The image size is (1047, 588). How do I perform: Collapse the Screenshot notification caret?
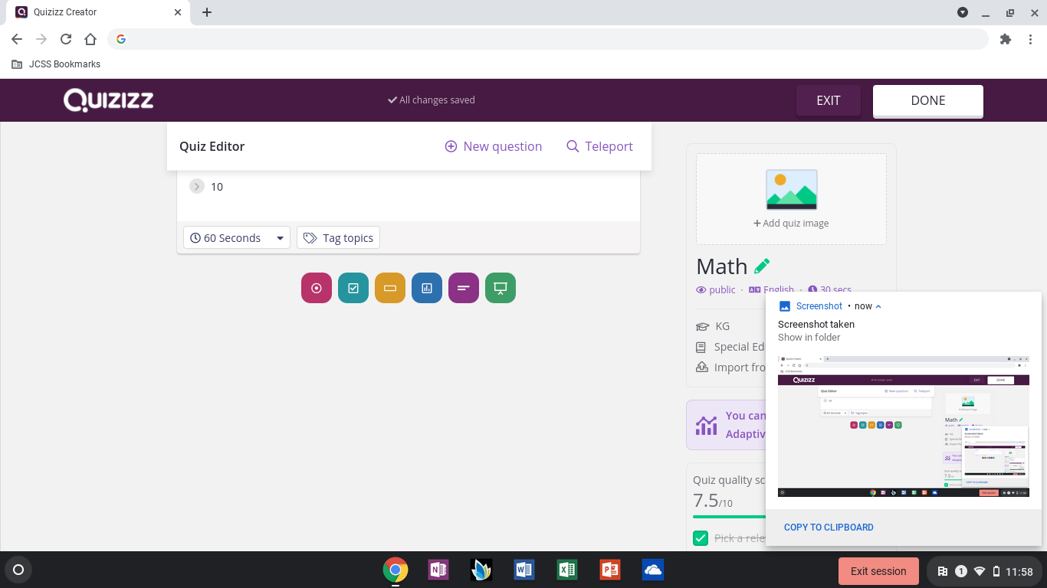[x=878, y=306]
